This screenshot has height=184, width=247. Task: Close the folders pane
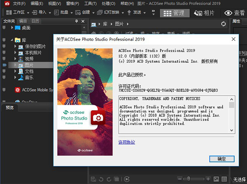pos(83,21)
